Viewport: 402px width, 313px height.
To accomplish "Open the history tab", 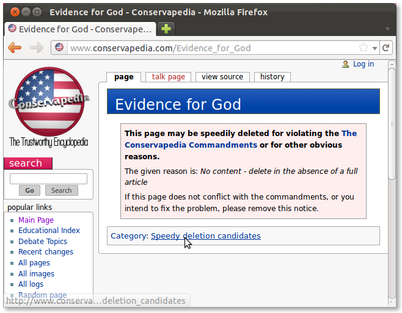I will [272, 77].
